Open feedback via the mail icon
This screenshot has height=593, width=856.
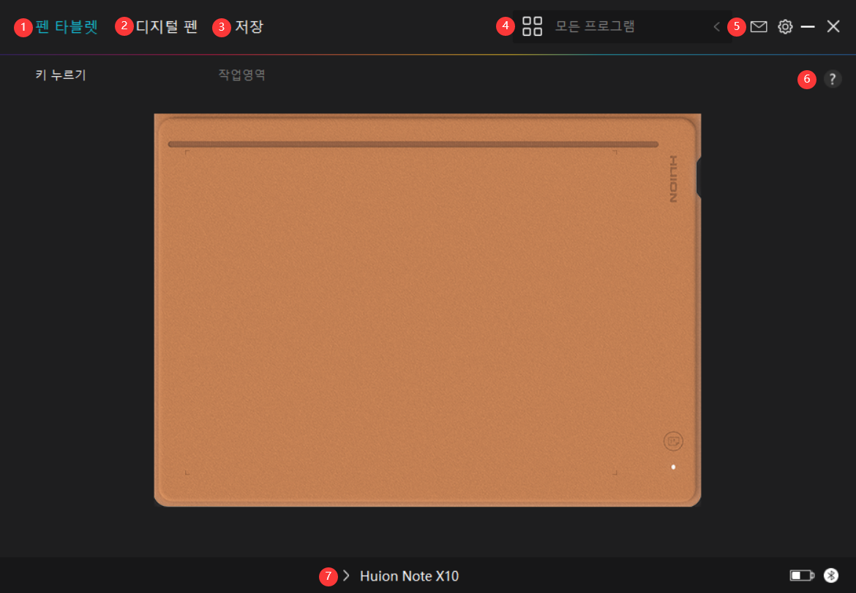coord(759,26)
